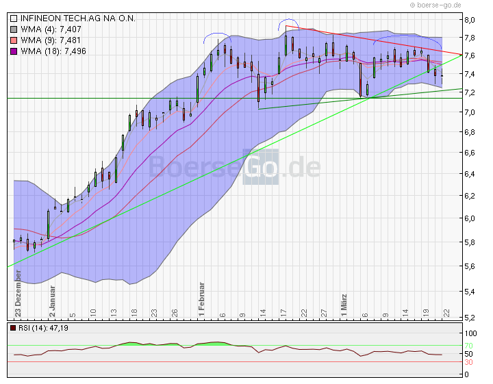Select the 'WMA (4): 7,407' legend text
Viewport: 493px width, 384px height.
(51, 29)
